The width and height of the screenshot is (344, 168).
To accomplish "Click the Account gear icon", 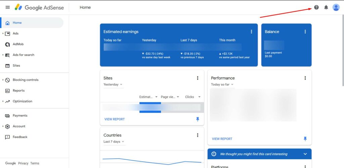I will (x=7, y=127).
